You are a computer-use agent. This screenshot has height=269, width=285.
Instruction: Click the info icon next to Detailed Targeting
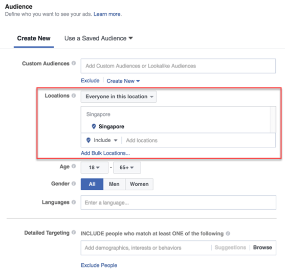tap(74, 232)
